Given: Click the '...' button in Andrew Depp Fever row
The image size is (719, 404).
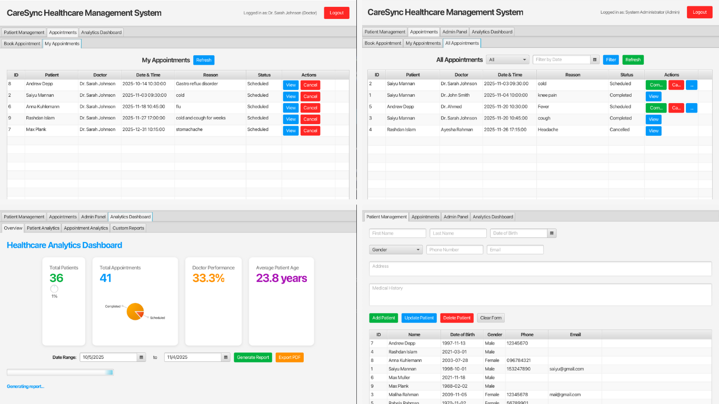Looking at the screenshot, I should [691, 108].
